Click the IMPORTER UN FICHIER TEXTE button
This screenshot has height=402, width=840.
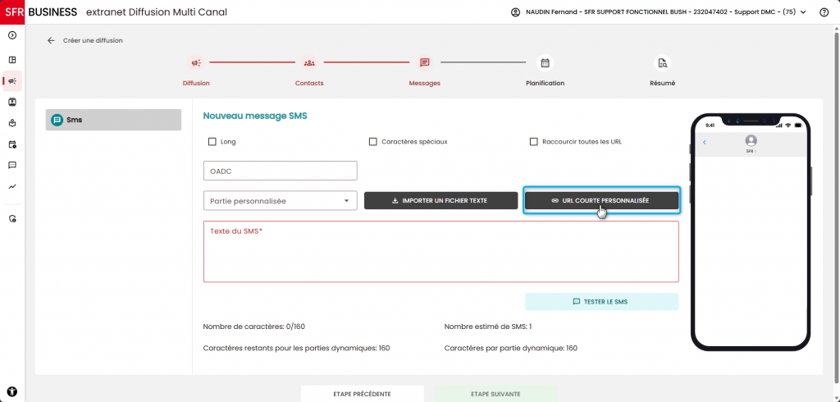[x=441, y=200]
